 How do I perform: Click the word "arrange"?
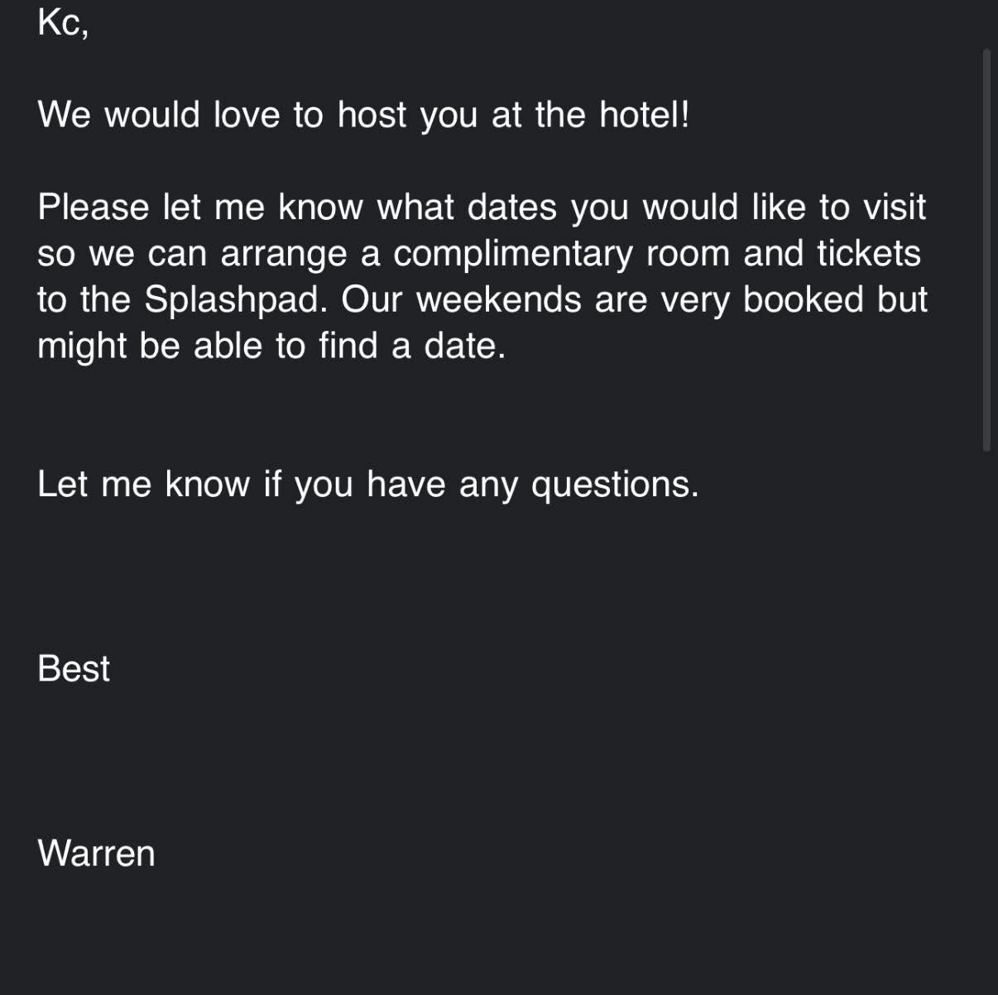[283, 253]
